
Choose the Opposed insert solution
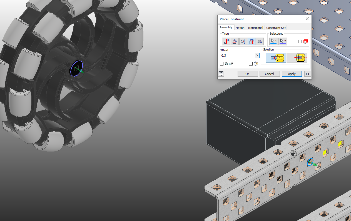[276, 58]
